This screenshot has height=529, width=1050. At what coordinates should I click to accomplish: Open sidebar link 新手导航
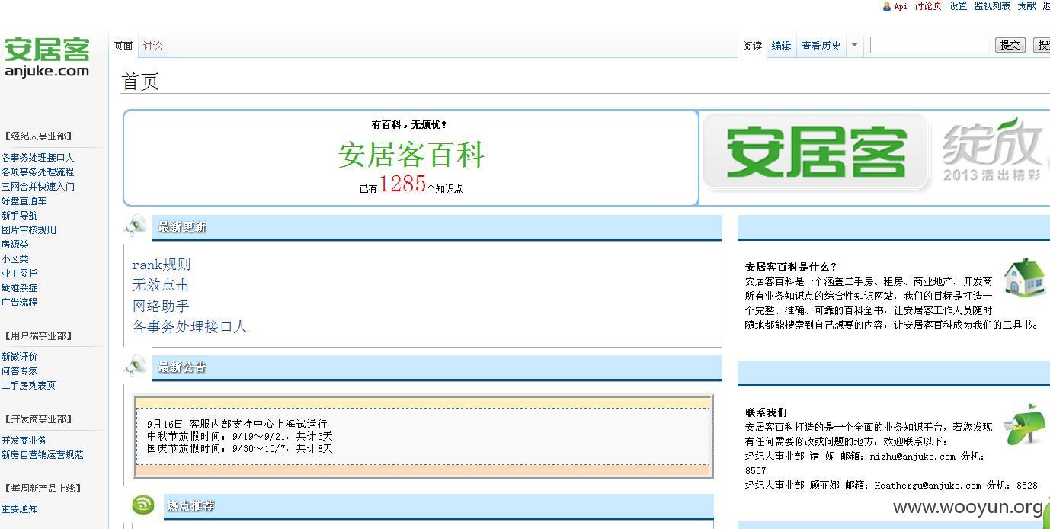point(19,216)
